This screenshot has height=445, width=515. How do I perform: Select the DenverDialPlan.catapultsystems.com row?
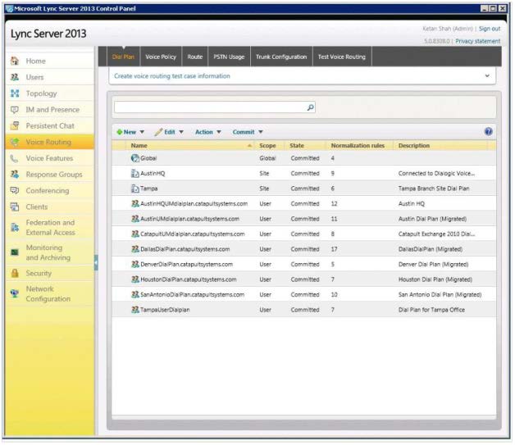point(303,264)
